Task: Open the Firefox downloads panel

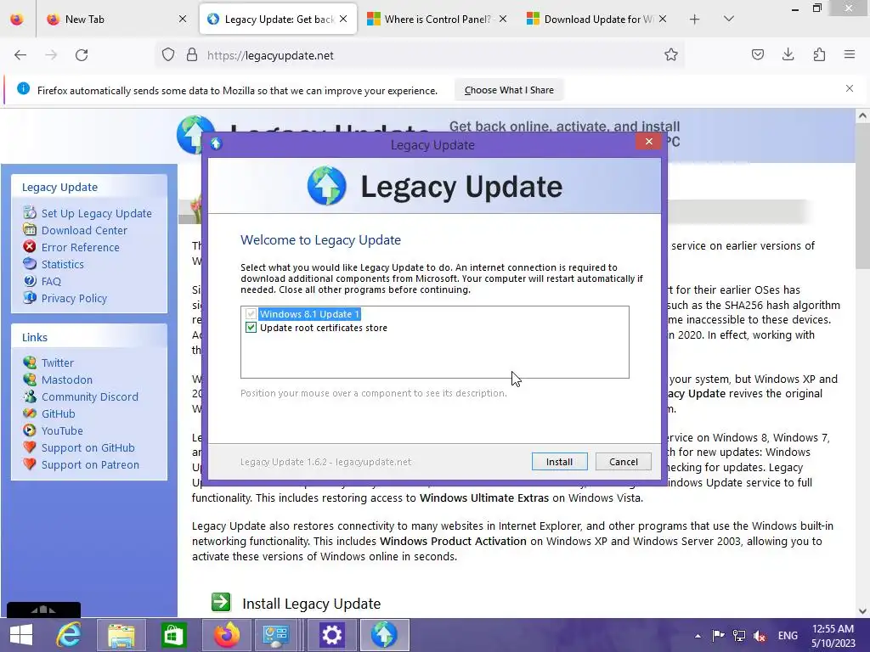Action: click(x=788, y=54)
